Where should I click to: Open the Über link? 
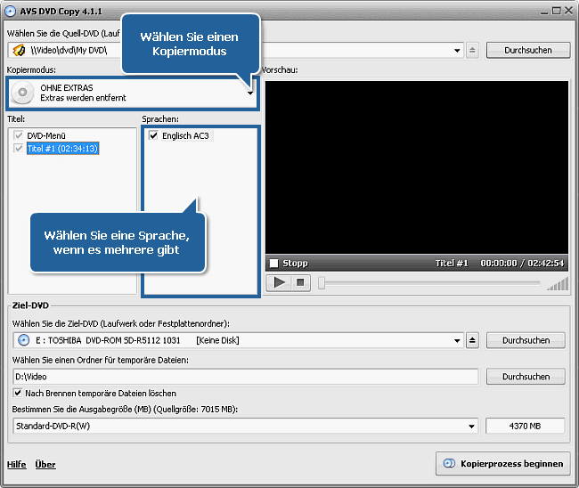tap(45, 464)
